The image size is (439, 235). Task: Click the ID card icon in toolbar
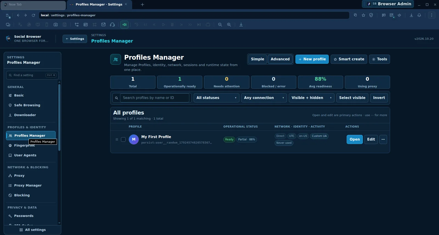[x=86, y=25]
